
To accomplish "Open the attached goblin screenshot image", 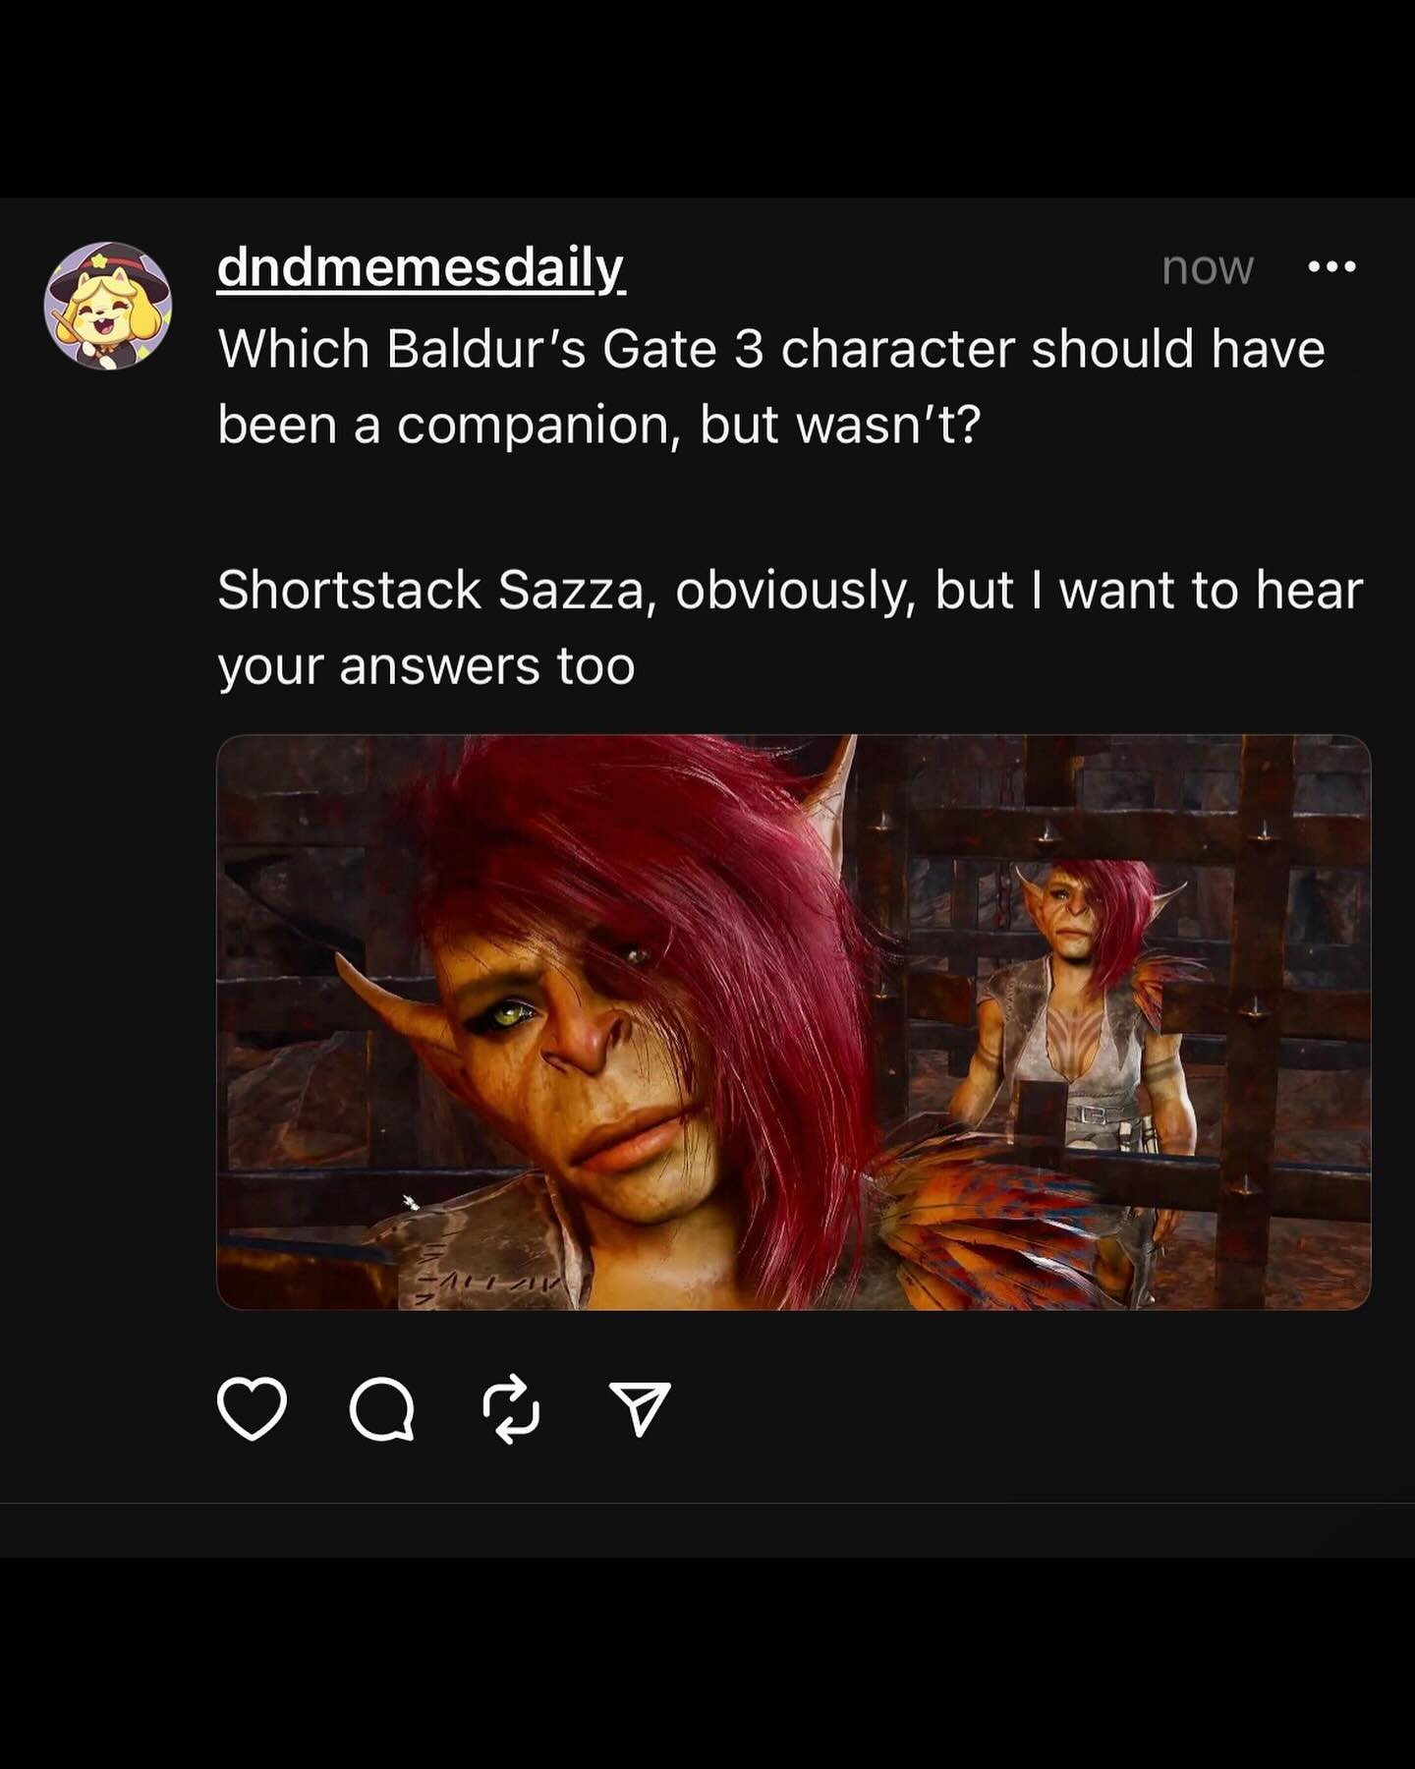I will [793, 1022].
